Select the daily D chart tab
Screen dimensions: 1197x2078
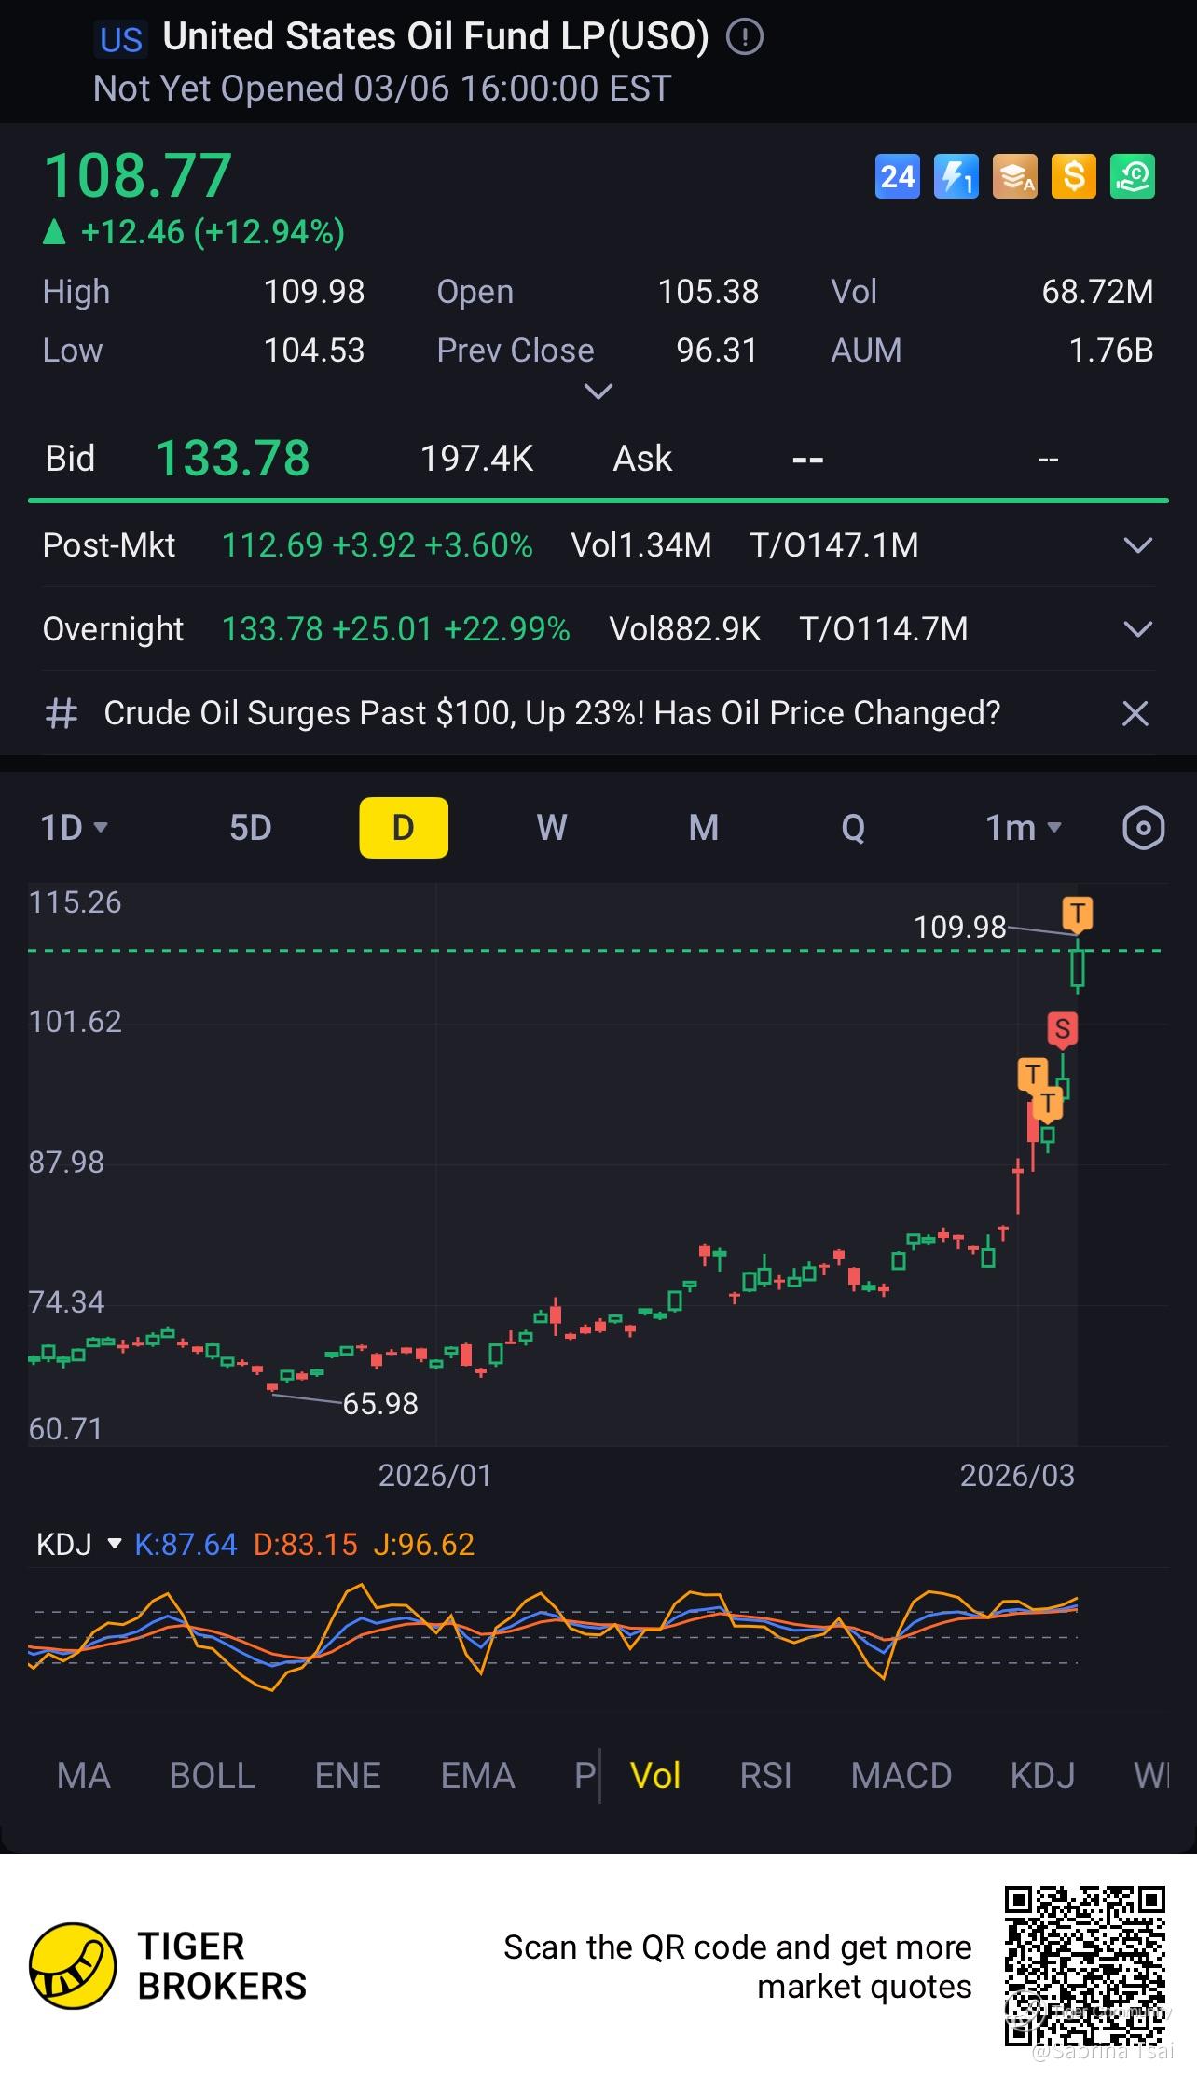(x=404, y=828)
